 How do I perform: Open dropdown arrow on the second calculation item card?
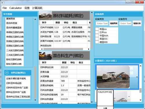pyautogui.click(x=129, y=97)
